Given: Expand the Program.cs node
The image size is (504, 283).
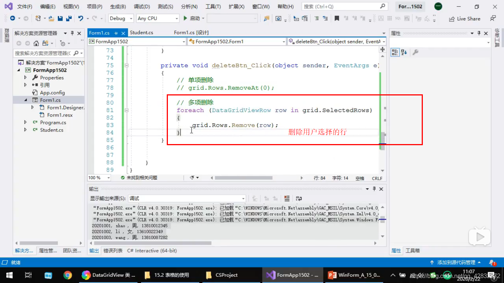Looking at the screenshot, I should 25,122.
